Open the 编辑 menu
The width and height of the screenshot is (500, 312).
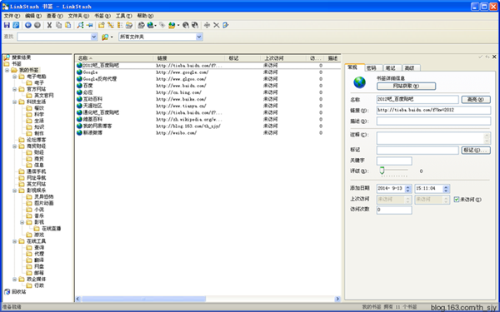[x=33, y=16]
